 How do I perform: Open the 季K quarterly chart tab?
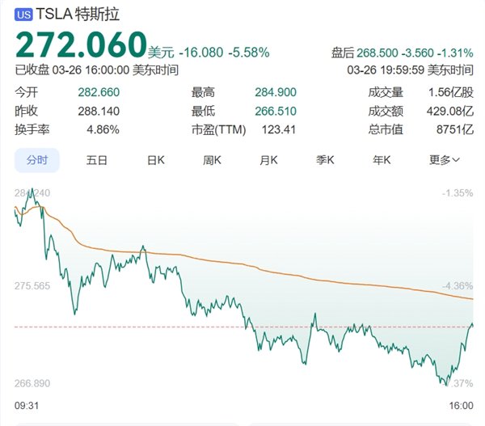click(325, 160)
